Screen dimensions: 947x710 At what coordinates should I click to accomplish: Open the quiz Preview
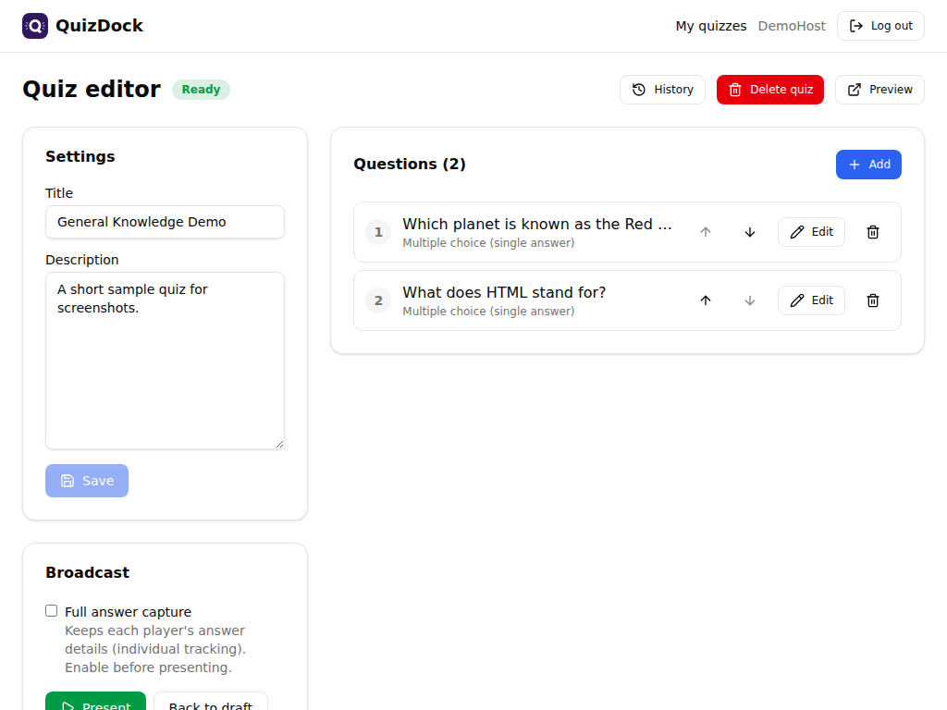pos(880,90)
